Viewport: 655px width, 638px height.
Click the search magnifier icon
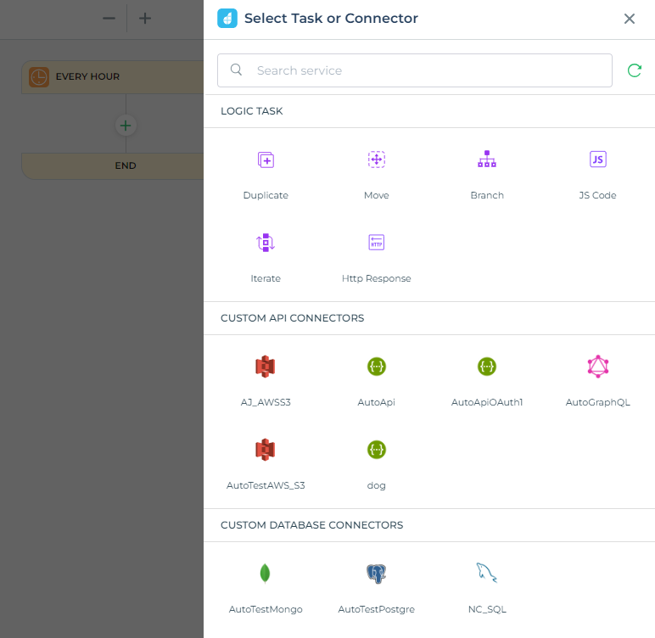coord(236,70)
